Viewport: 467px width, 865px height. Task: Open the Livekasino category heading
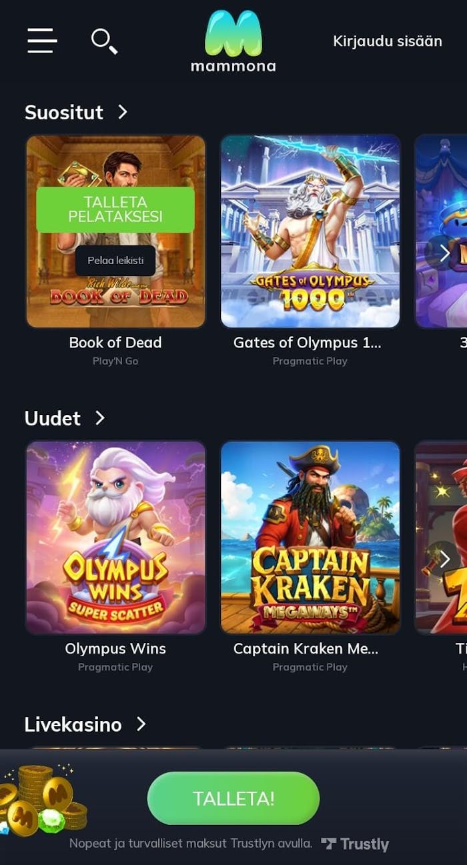click(x=73, y=724)
